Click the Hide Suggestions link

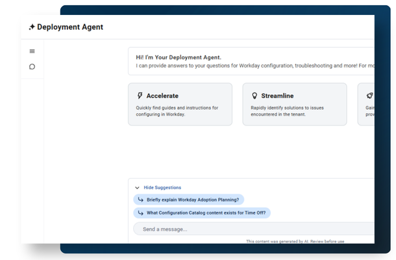click(x=162, y=187)
